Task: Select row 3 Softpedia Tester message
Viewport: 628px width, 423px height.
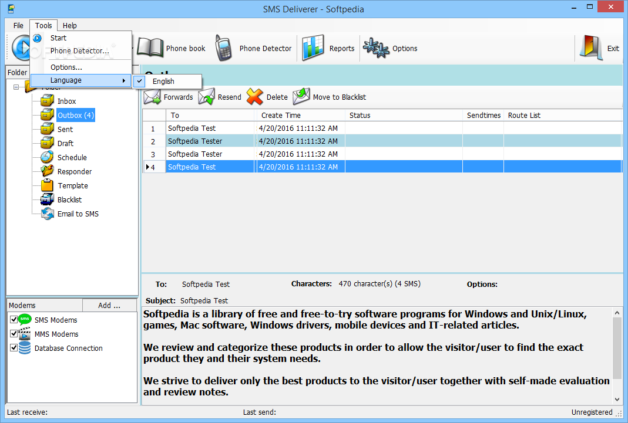Action: (x=382, y=154)
